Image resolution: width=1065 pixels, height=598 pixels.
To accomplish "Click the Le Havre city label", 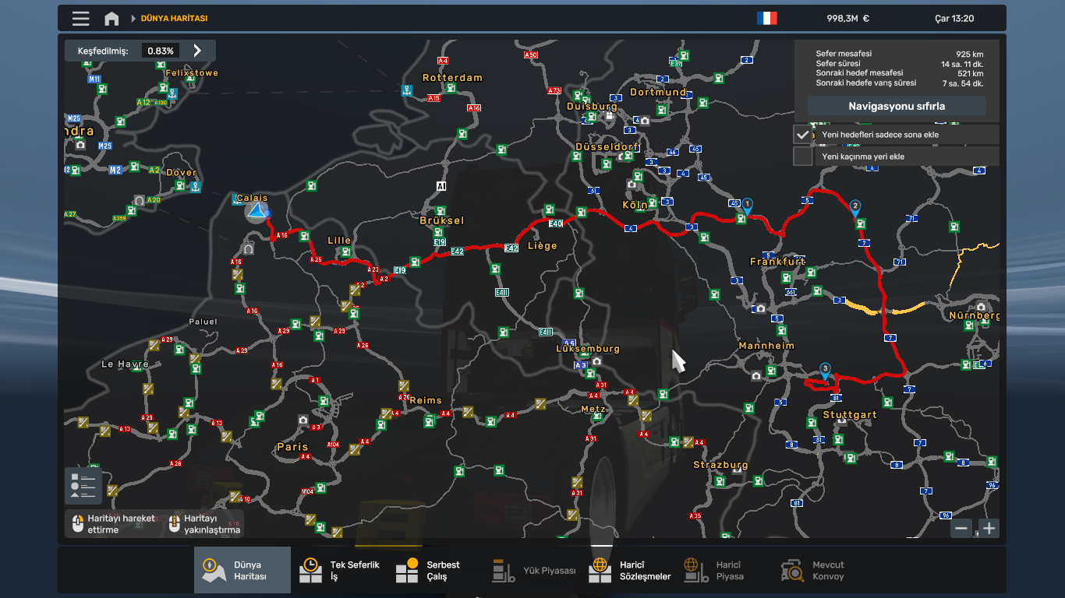I will 125,364.
